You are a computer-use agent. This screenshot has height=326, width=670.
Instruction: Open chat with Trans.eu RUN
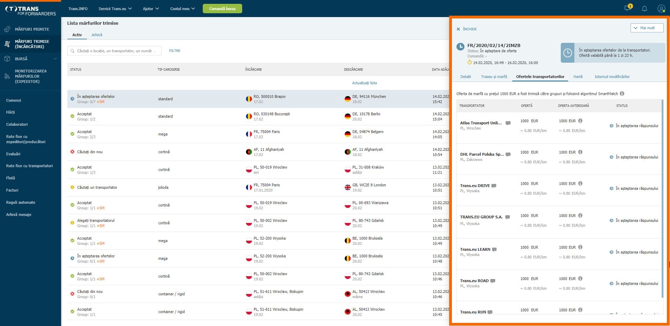click(490, 312)
